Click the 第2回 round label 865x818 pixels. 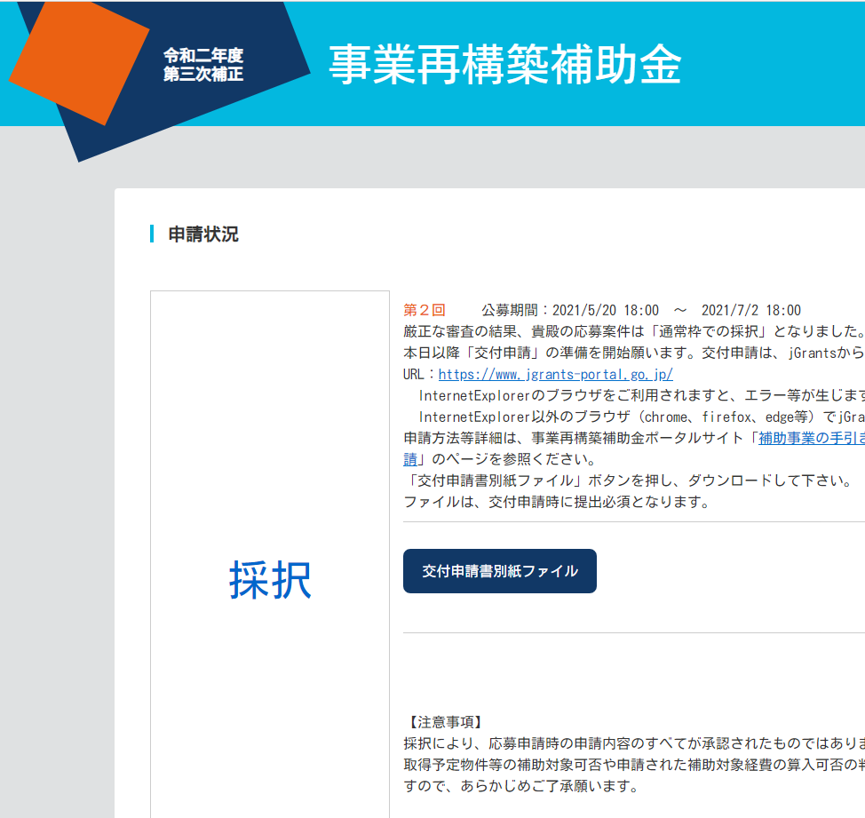pyautogui.click(x=425, y=310)
